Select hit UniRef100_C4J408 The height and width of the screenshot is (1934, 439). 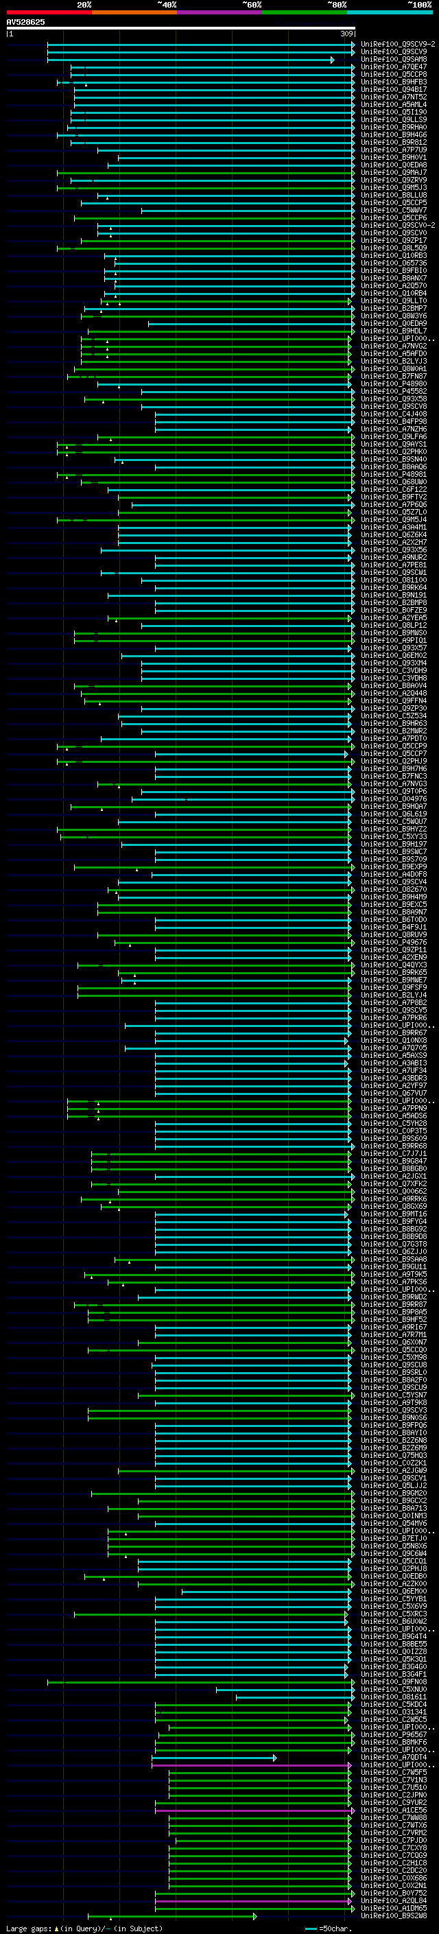(x=394, y=414)
